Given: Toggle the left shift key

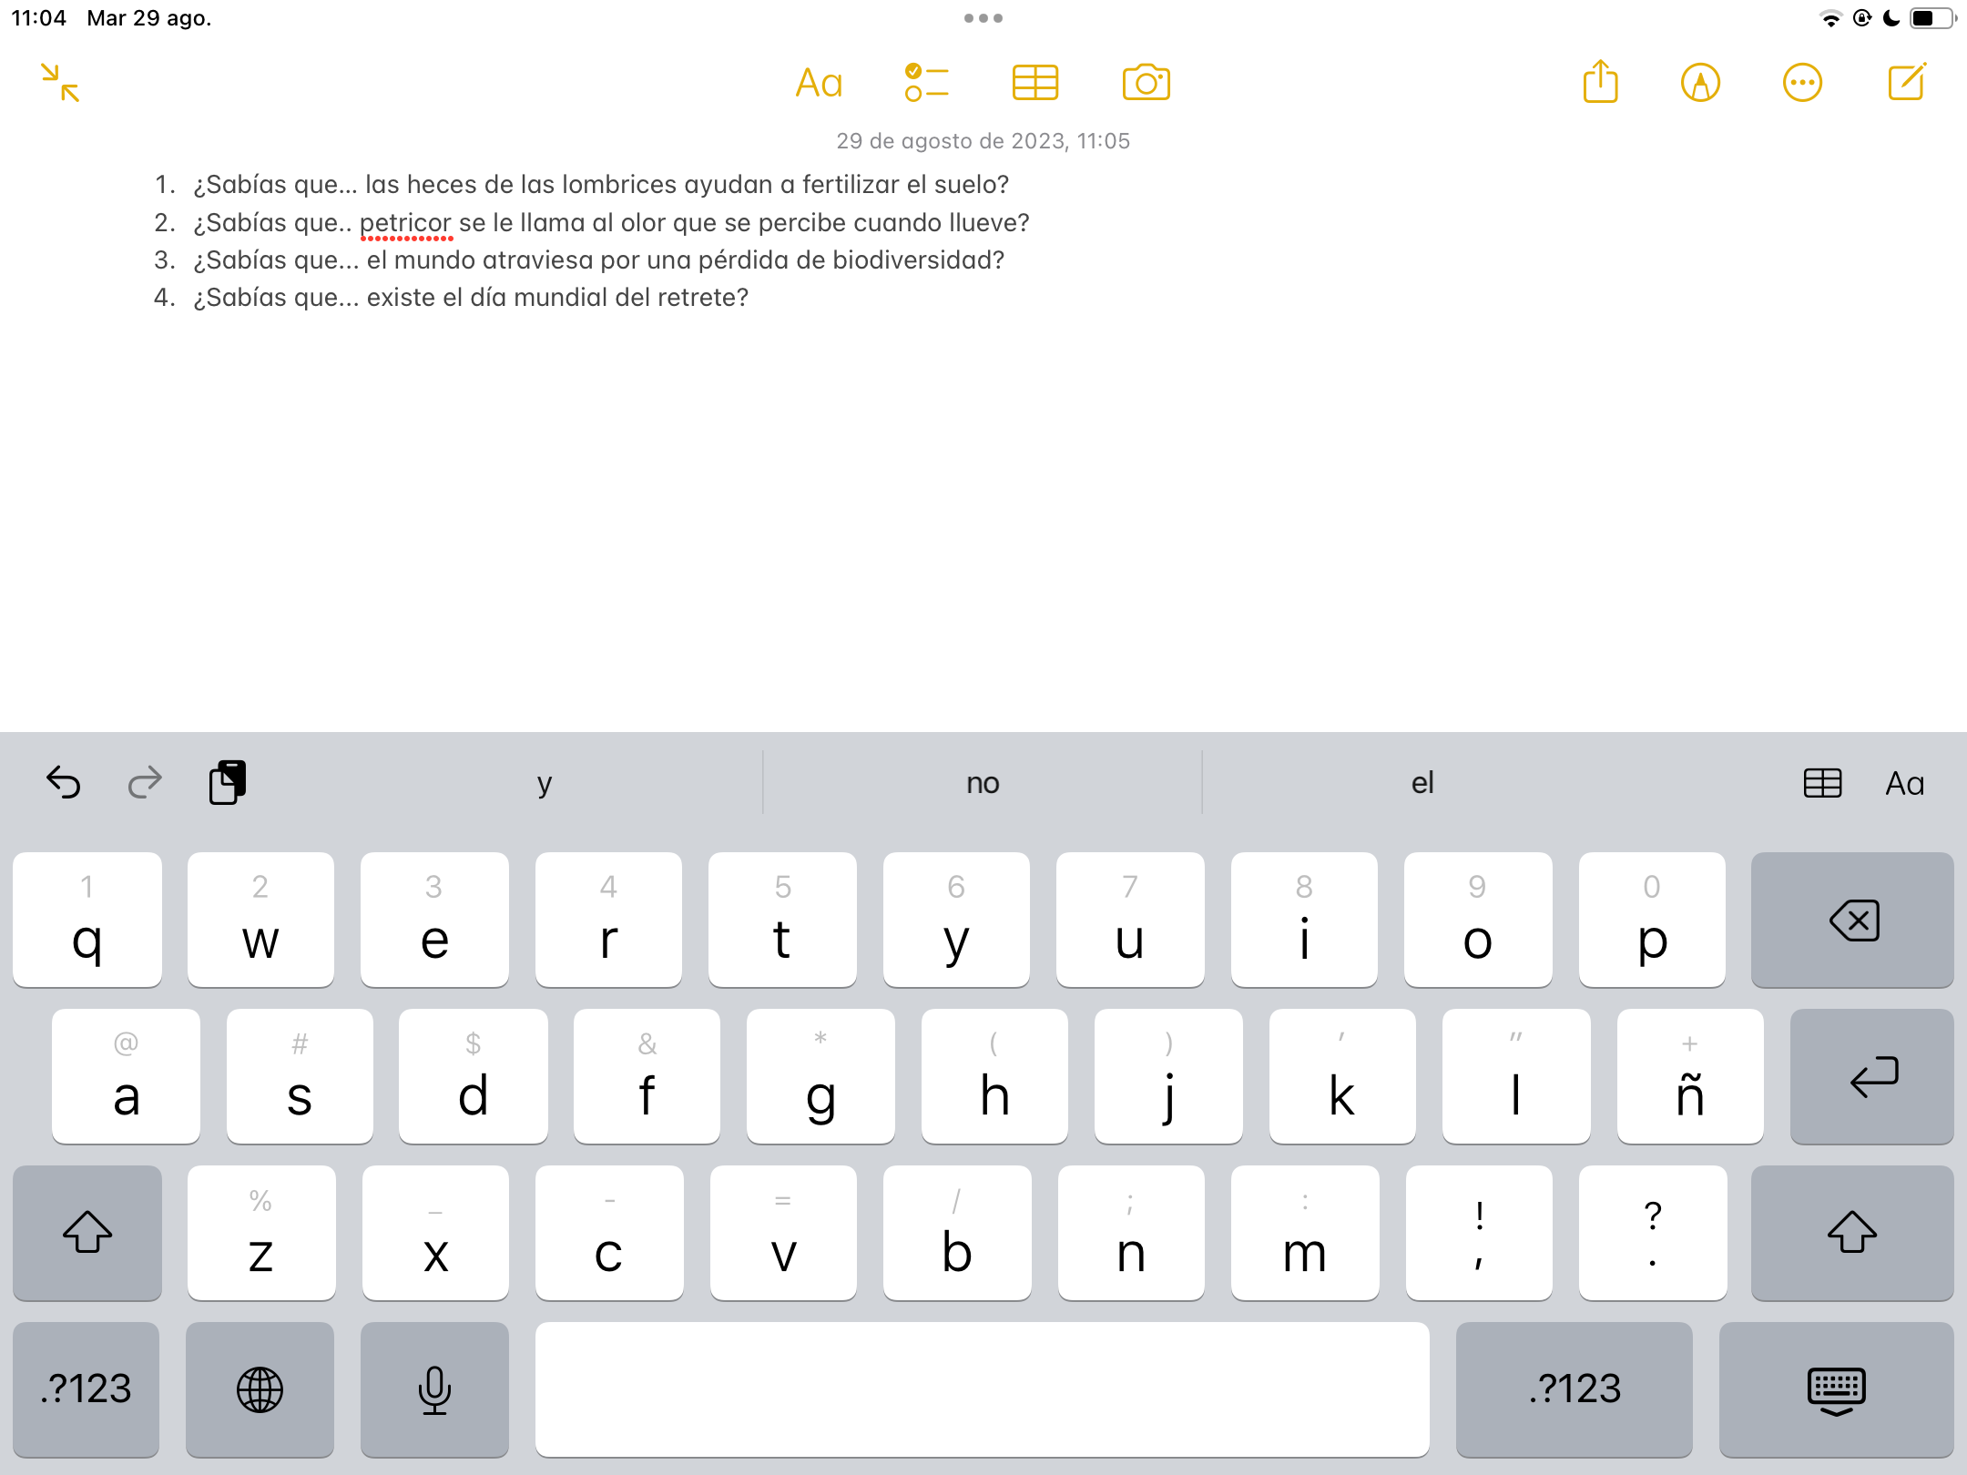Looking at the screenshot, I should (87, 1233).
